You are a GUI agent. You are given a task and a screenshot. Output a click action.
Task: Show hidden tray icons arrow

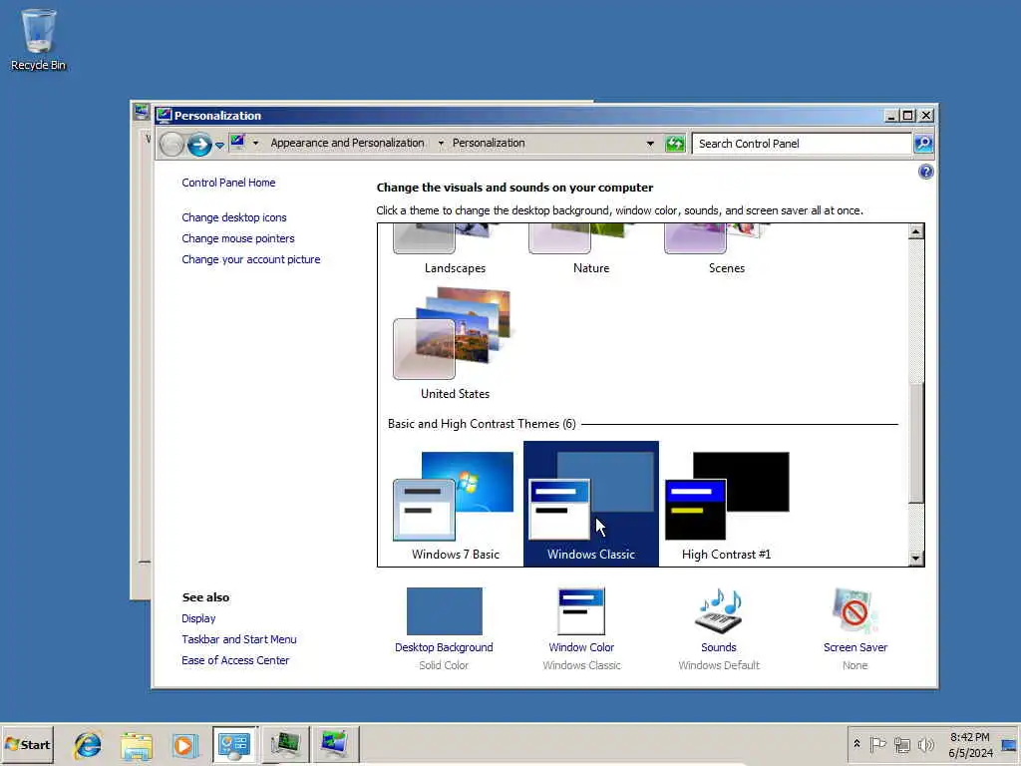click(856, 744)
